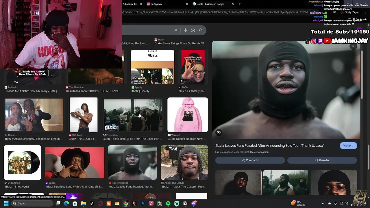Click '4Batz Surprises Latto With Act II' title
Image resolution: width=370 pixels, height=208 pixels.
point(74,187)
